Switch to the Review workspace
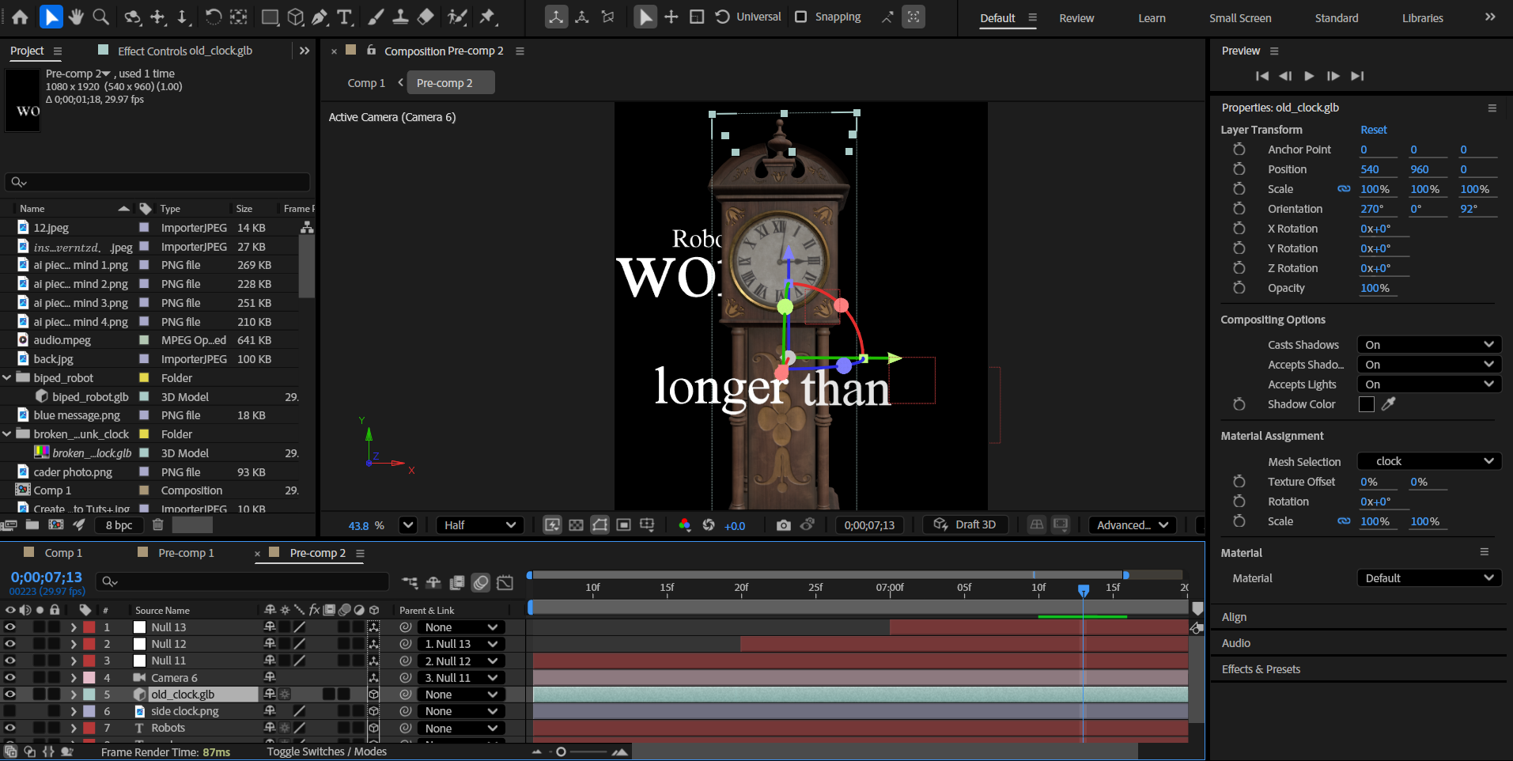Screen dimensions: 1513x761 1076,18
